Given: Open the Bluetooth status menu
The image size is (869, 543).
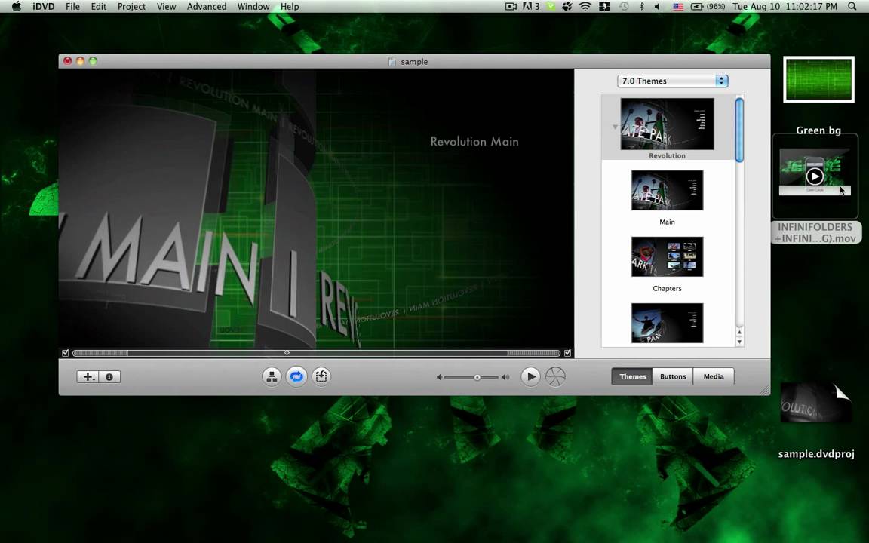Looking at the screenshot, I should coord(642,7).
